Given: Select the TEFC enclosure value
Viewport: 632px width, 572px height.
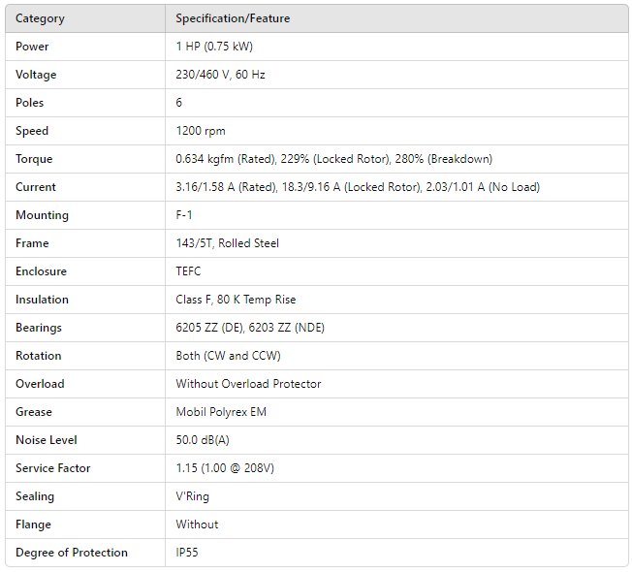Looking at the screenshot, I should (x=188, y=271).
